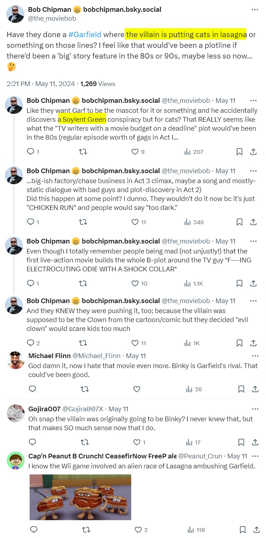Share Michael Flinn's reply
The width and height of the screenshot is (266, 538).
tap(255, 389)
